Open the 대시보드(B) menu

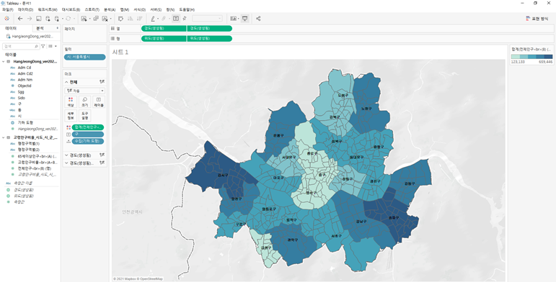[x=71, y=9]
